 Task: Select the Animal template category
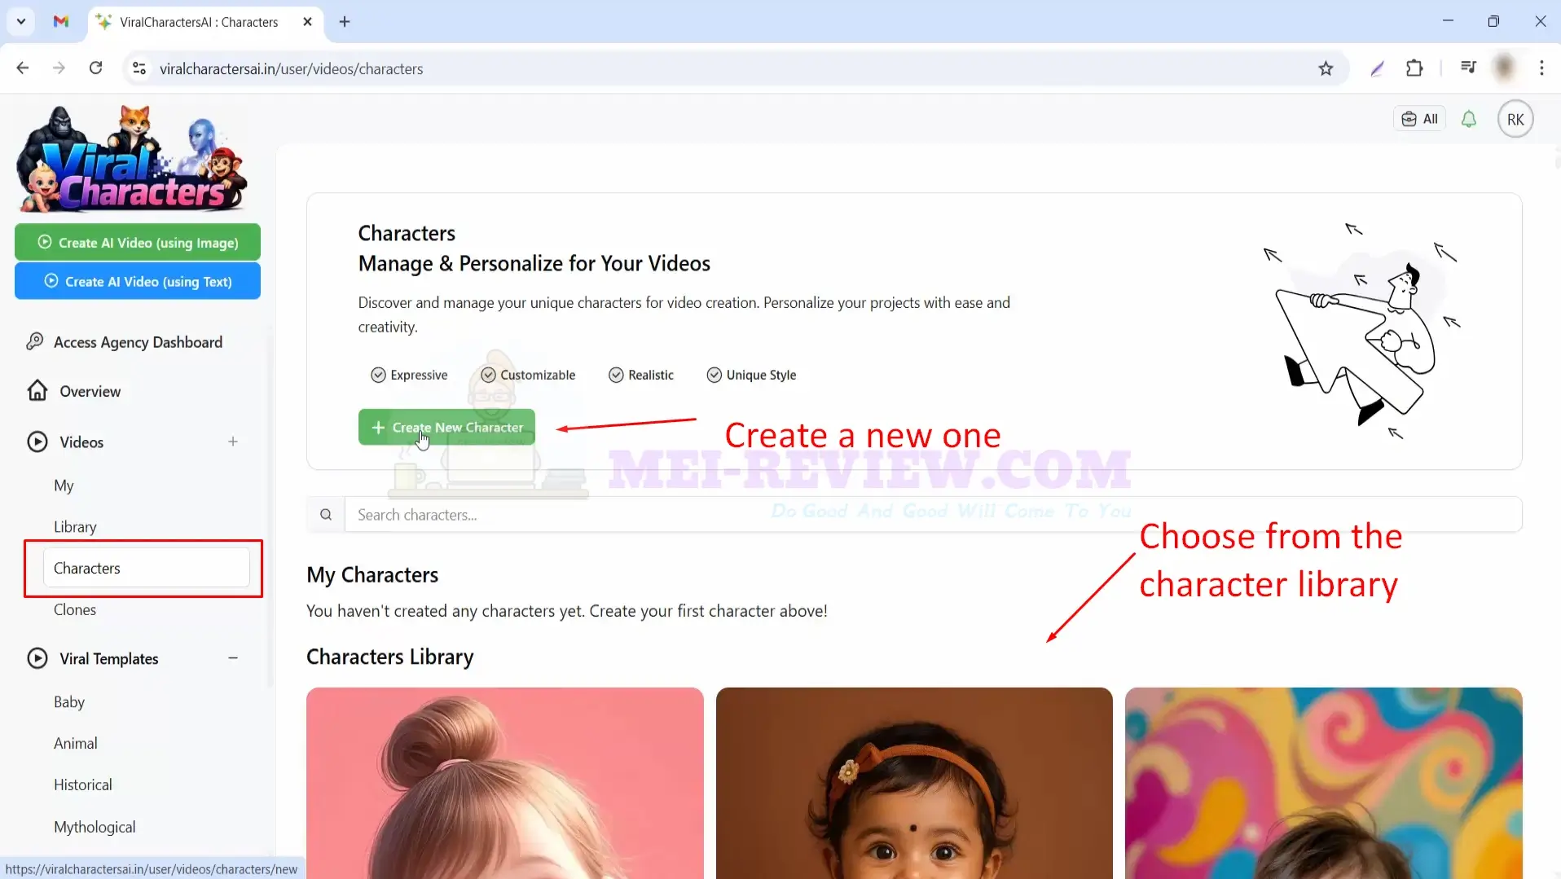pyautogui.click(x=76, y=744)
